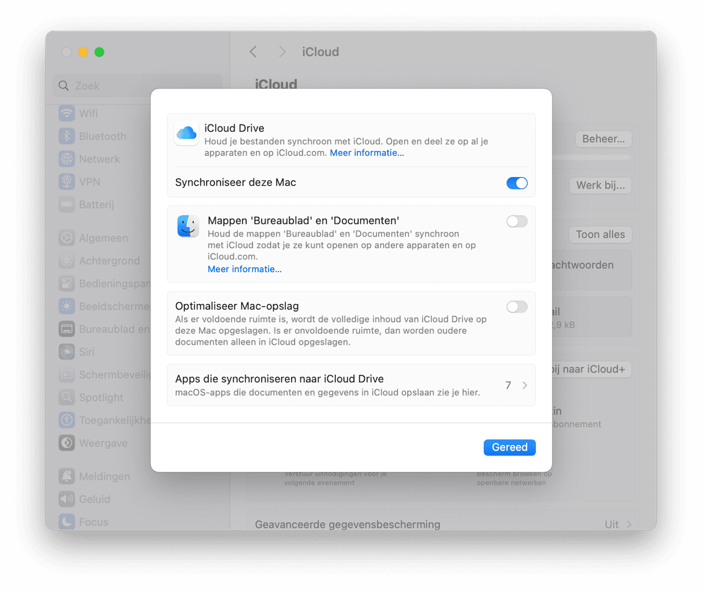Open the Siri icon in sidebar

pos(67,352)
